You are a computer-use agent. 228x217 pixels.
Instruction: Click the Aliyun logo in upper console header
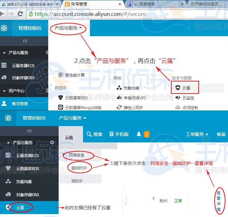4,28
